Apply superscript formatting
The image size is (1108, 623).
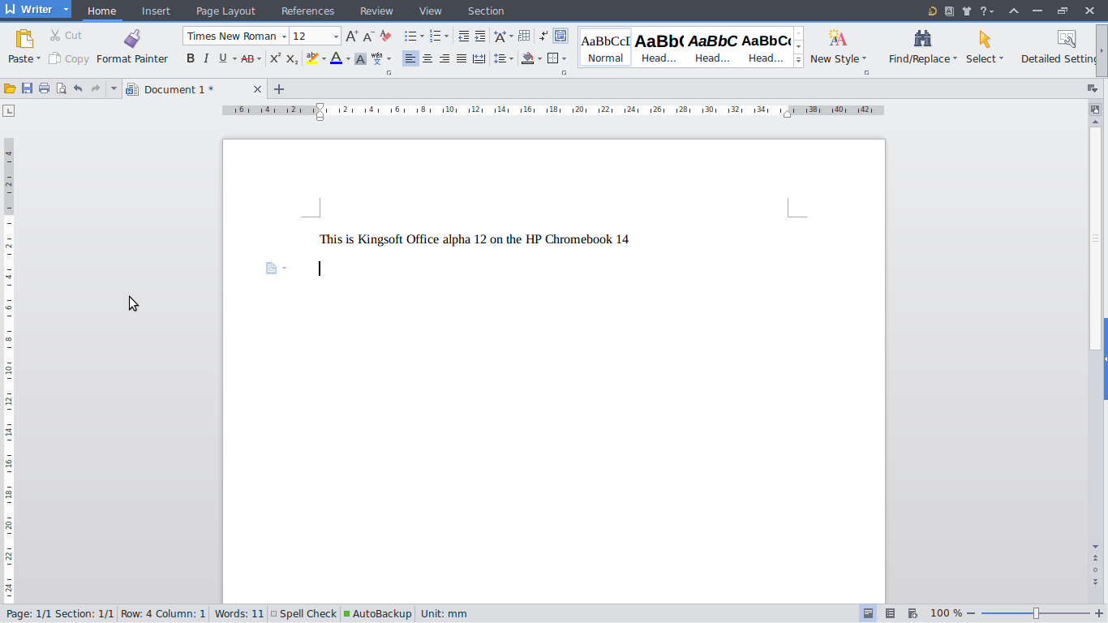point(275,58)
